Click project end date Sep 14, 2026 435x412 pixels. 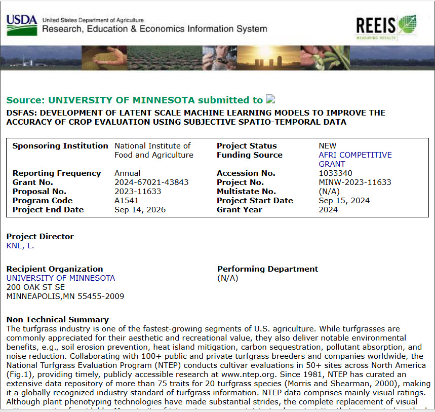click(x=140, y=210)
